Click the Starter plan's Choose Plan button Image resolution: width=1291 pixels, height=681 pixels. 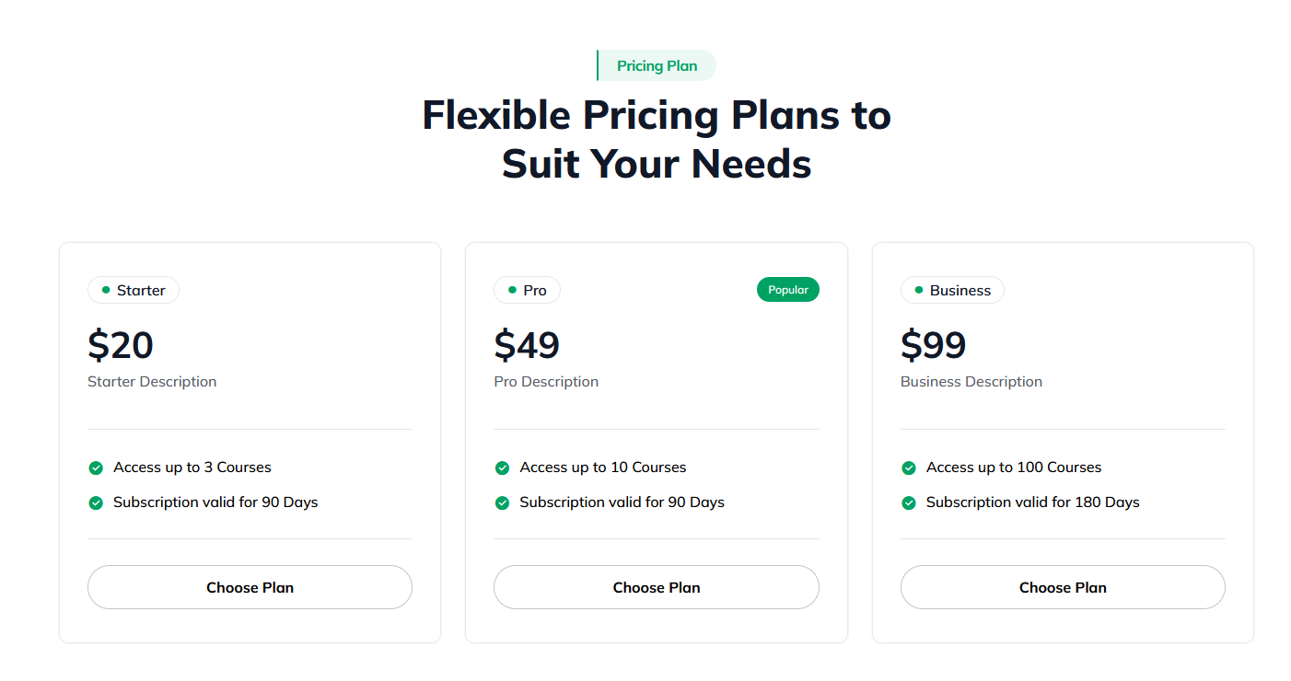coord(250,587)
